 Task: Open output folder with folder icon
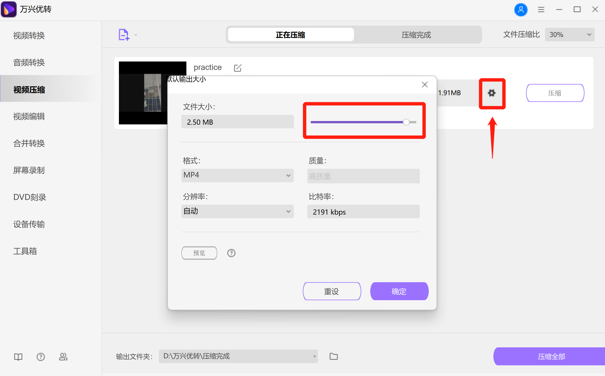pyautogui.click(x=333, y=356)
